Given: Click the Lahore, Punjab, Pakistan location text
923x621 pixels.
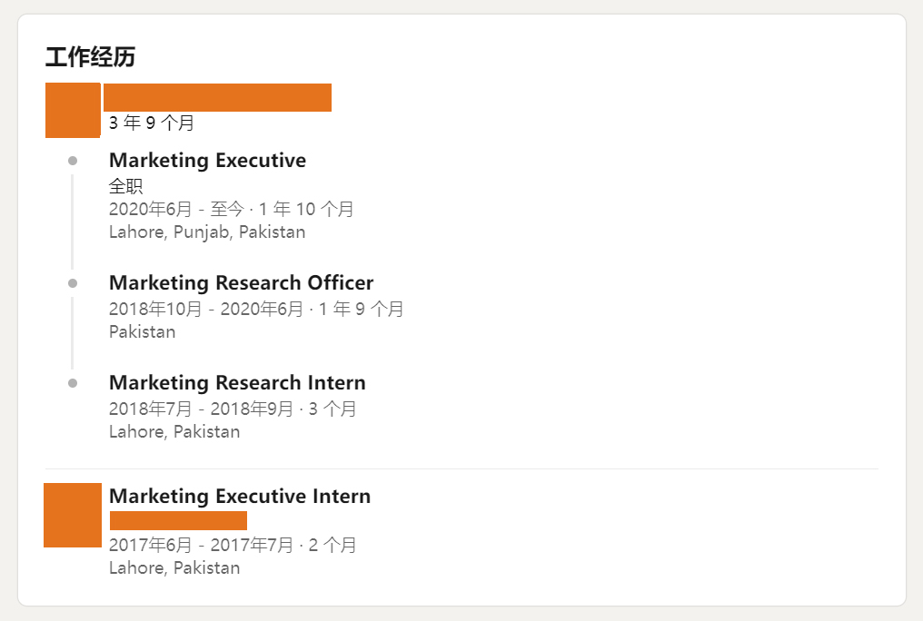Looking at the screenshot, I should 207,232.
